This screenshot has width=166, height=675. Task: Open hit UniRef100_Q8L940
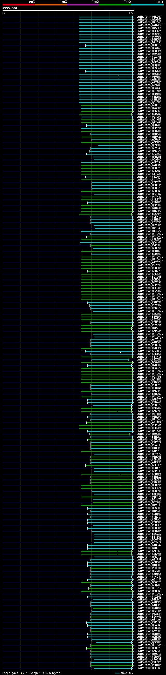(x=149, y=17)
